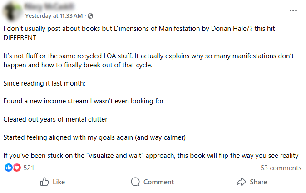Click the thumbs-up icon in Like button
The height and width of the screenshot is (193, 306).
point(44,182)
